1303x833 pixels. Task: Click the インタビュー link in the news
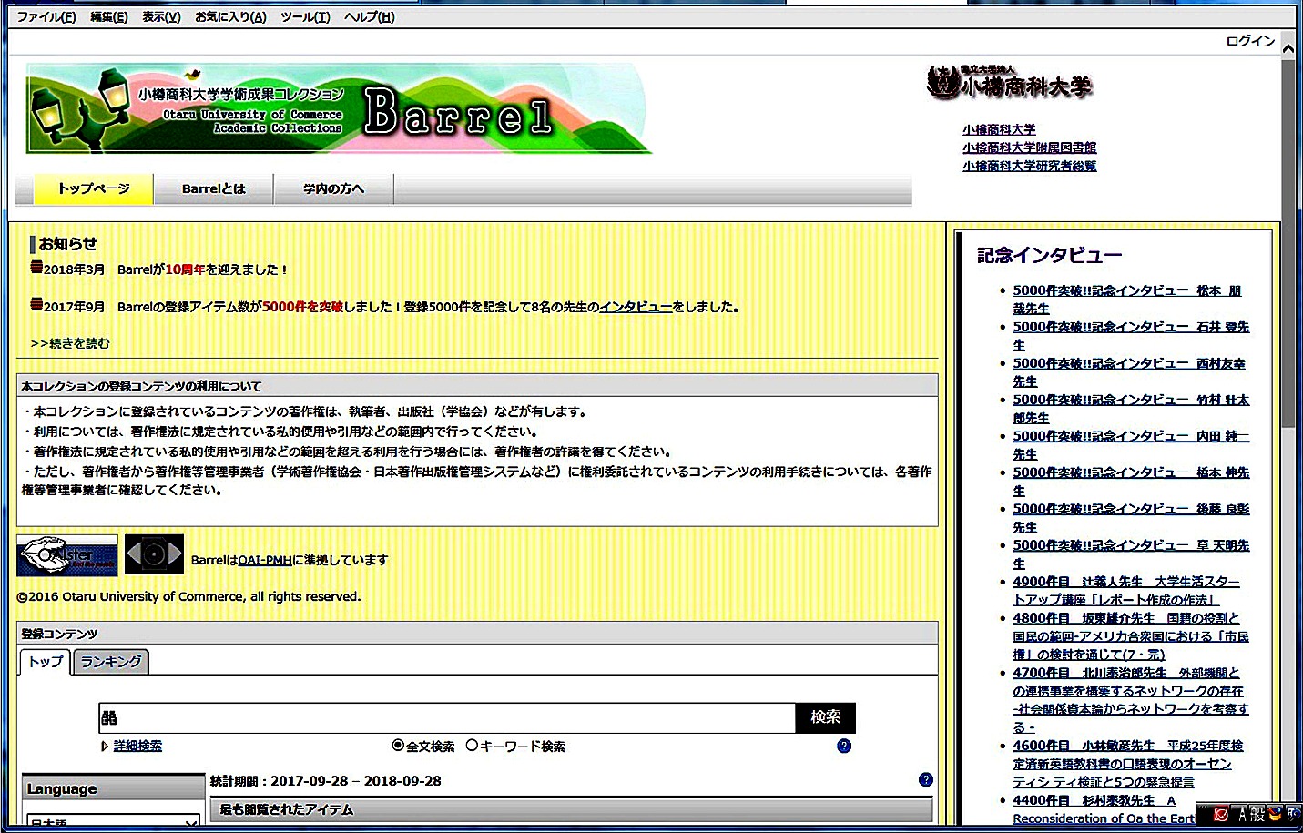click(636, 307)
